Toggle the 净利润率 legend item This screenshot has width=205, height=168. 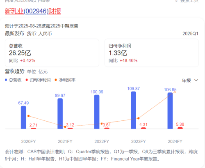[x=65, y=80]
